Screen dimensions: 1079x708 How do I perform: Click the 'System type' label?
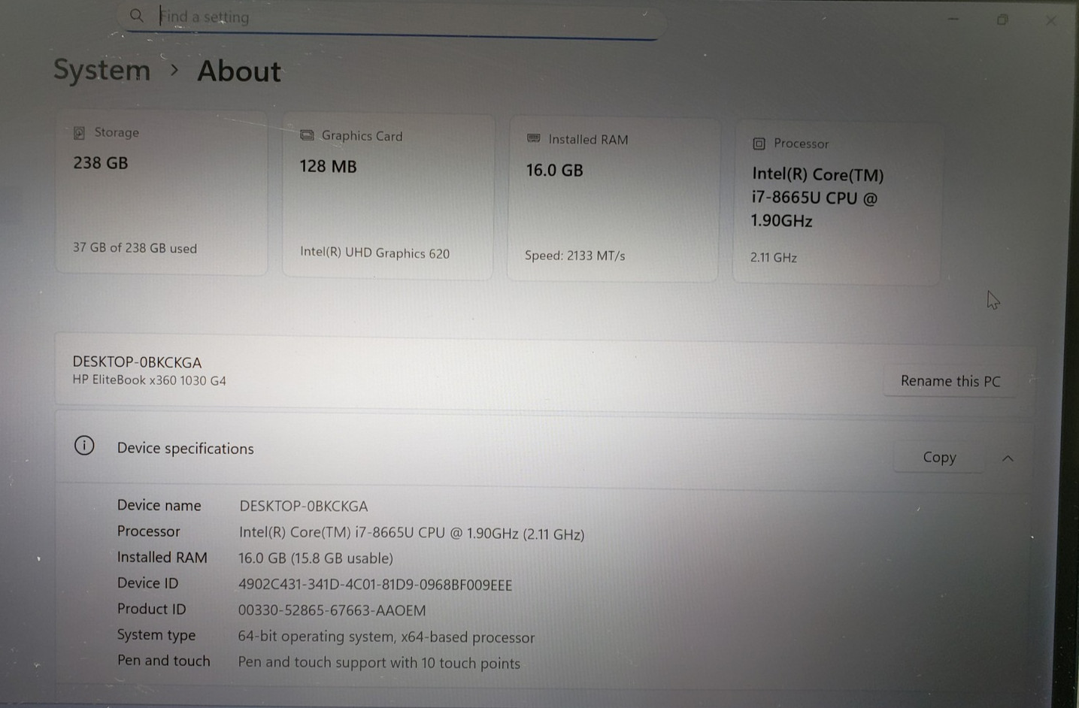click(156, 635)
